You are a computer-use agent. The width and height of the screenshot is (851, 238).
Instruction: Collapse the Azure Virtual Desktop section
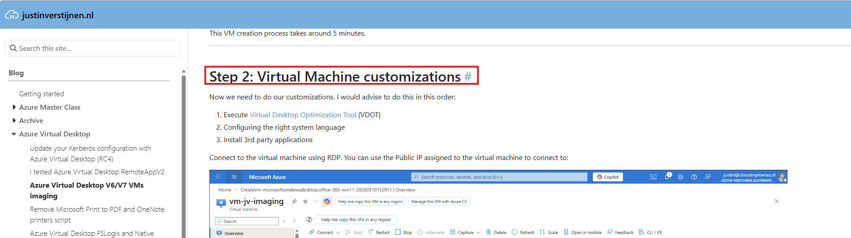[14, 134]
